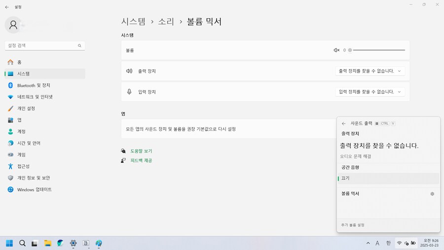444x250 pixels.
Task: Click the settings search field
Action: 45,45
